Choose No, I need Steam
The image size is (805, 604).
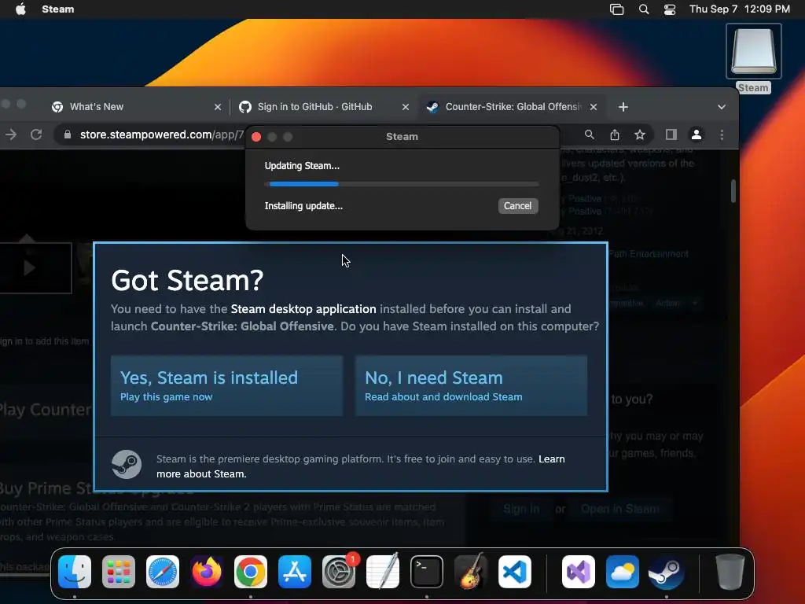472,385
